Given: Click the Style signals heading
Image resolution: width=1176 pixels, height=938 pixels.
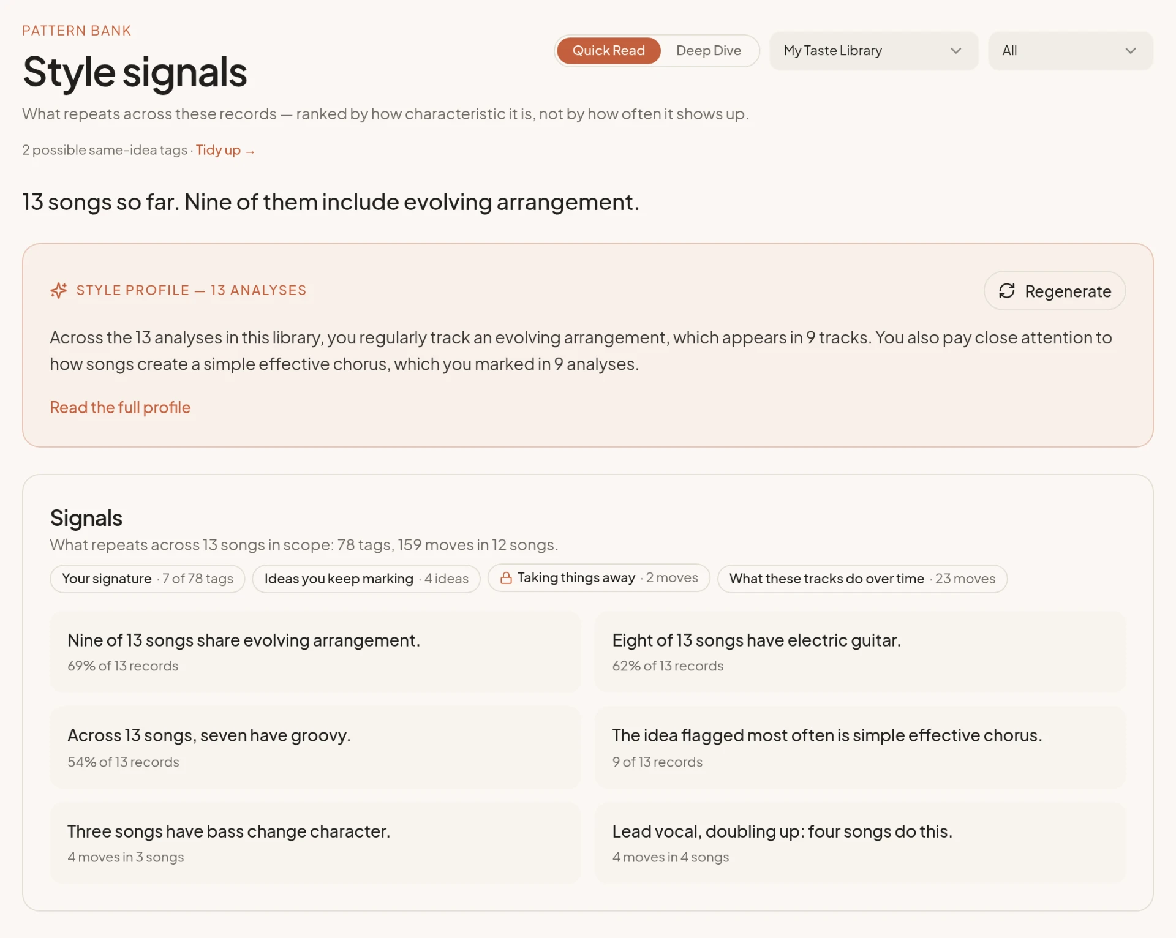Looking at the screenshot, I should point(135,72).
